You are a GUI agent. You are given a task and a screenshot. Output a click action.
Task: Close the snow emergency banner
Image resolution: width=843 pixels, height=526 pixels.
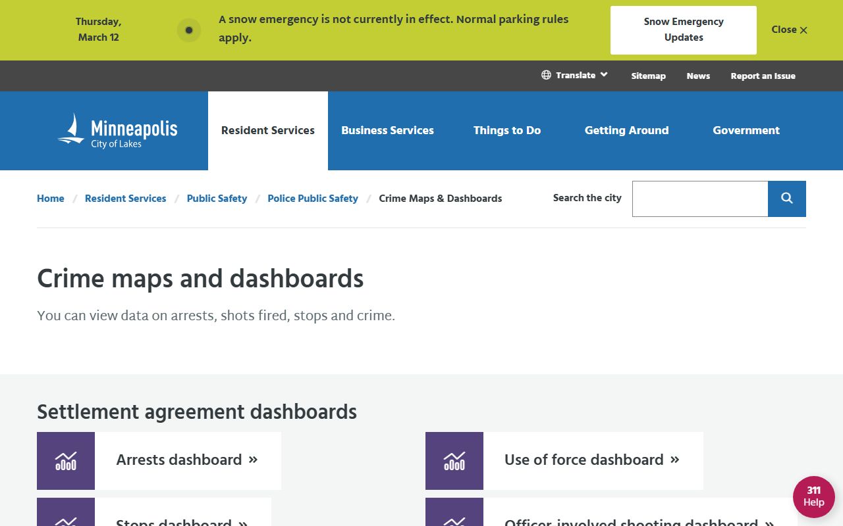[x=789, y=30]
